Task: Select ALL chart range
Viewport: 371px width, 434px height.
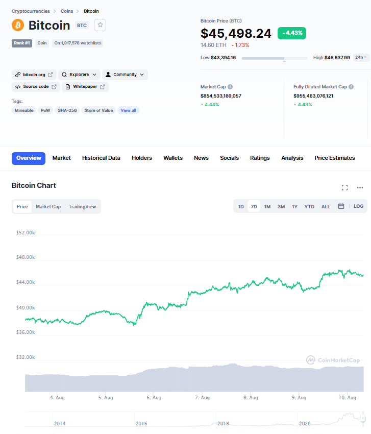Action: (x=326, y=206)
